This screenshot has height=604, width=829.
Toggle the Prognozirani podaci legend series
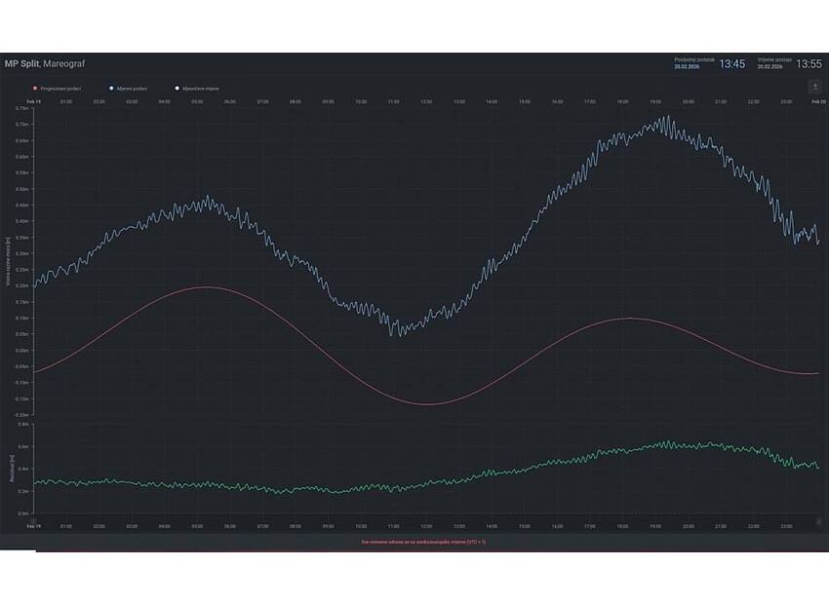point(60,89)
